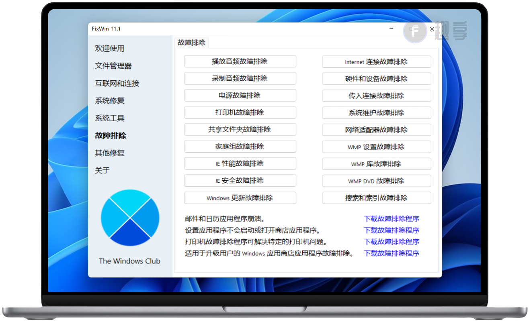Click the Windows Club logo icon

pyautogui.click(x=130, y=218)
